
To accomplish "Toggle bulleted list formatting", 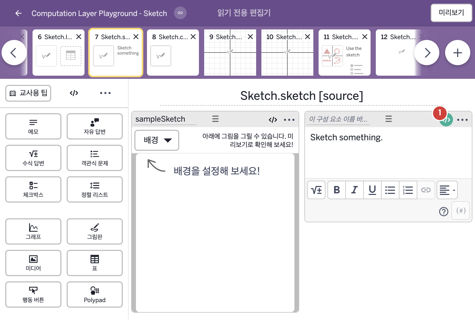I will pos(390,190).
